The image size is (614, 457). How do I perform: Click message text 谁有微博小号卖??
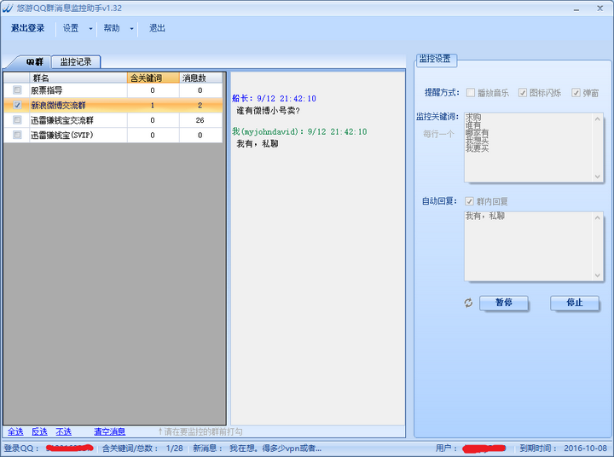coord(269,111)
